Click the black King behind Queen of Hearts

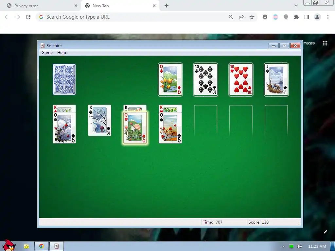135,109
